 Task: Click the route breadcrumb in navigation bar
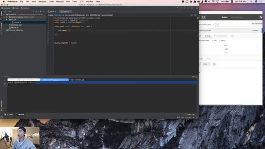coord(16,8)
